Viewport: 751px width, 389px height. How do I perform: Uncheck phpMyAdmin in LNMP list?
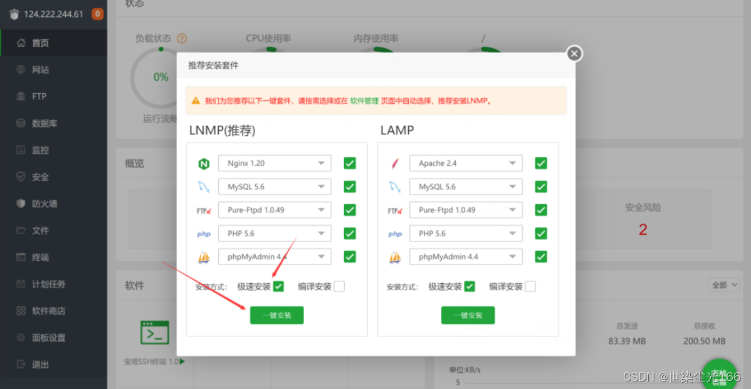tap(350, 257)
